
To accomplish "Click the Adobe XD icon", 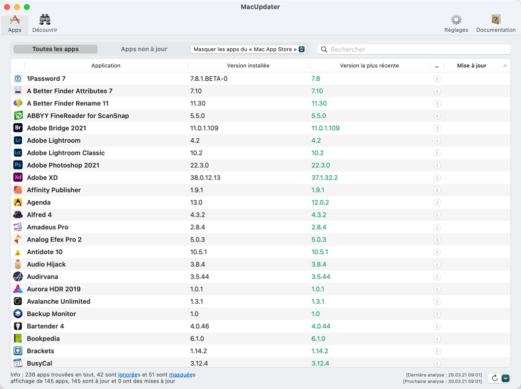I will (x=18, y=177).
